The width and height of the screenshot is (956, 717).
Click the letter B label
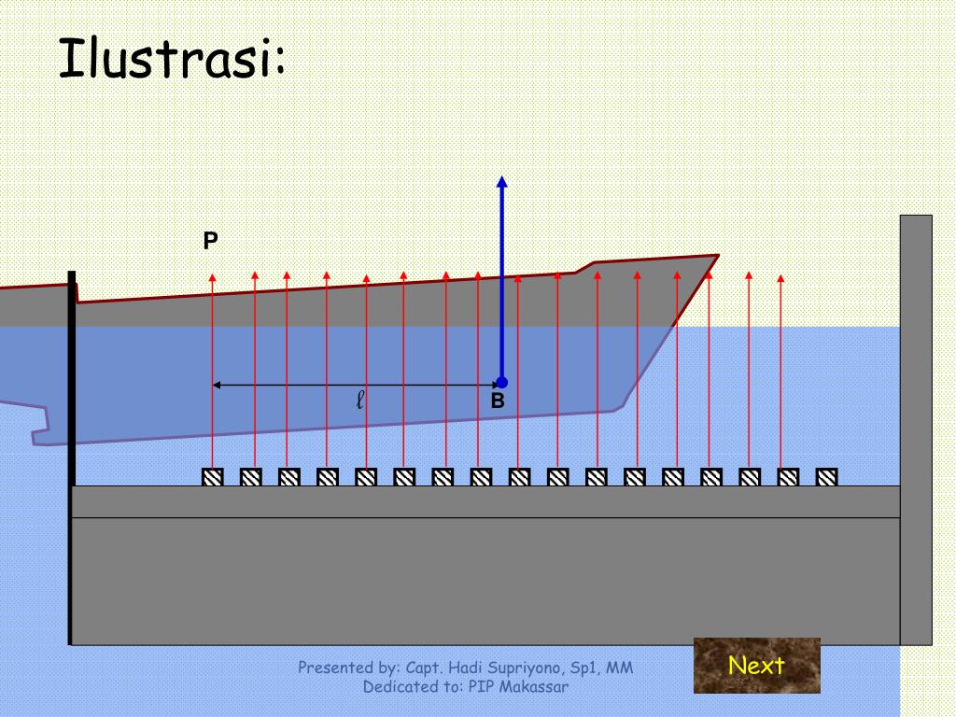click(x=498, y=401)
